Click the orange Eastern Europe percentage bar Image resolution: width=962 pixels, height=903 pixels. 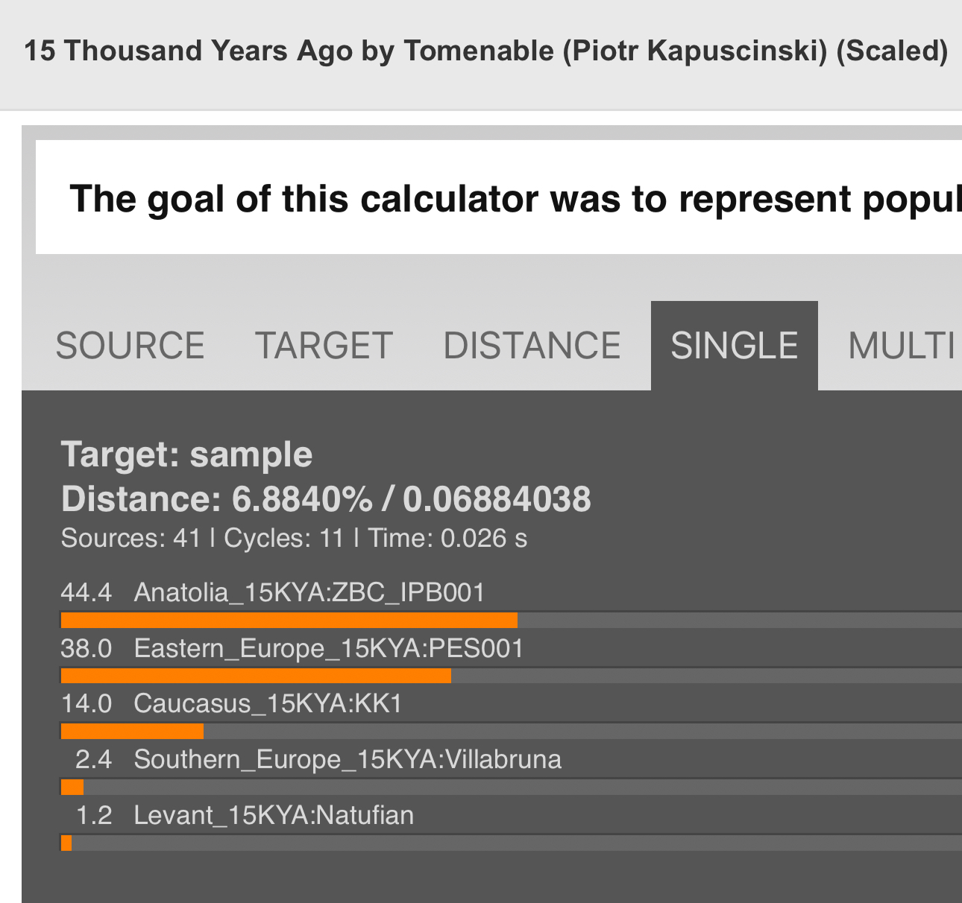coord(256,676)
